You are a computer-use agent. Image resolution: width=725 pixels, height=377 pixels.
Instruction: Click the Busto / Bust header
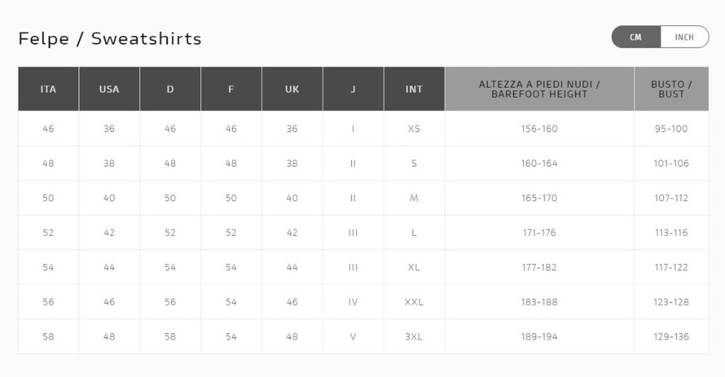pyautogui.click(x=671, y=89)
